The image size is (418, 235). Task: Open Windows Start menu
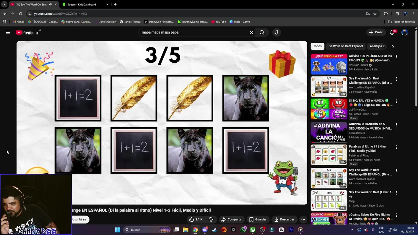[118, 230]
